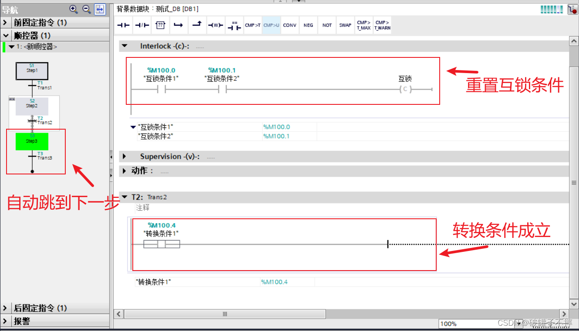The height and width of the screenshot is (331, 579).
Task: Expand the 前固定指令 (1) section
Action: pyautogui.click(x=5, y=23)
